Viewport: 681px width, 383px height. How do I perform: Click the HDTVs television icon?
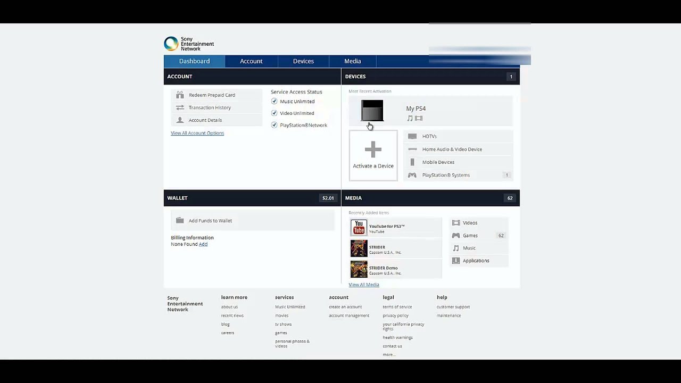pos(412,136)
